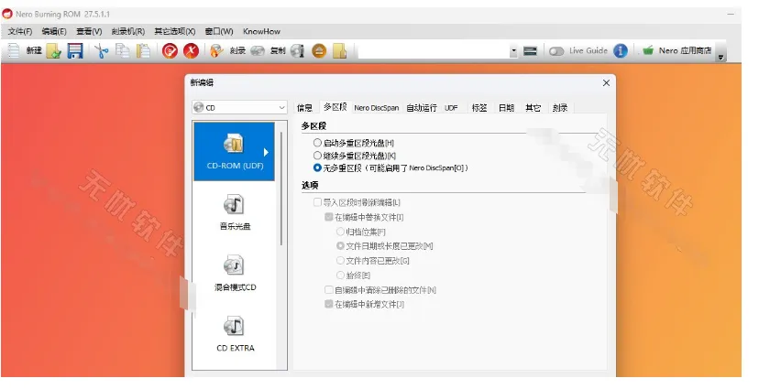Click the scissors Cut icon
This screenshot has height=389, width=759.
101,50
